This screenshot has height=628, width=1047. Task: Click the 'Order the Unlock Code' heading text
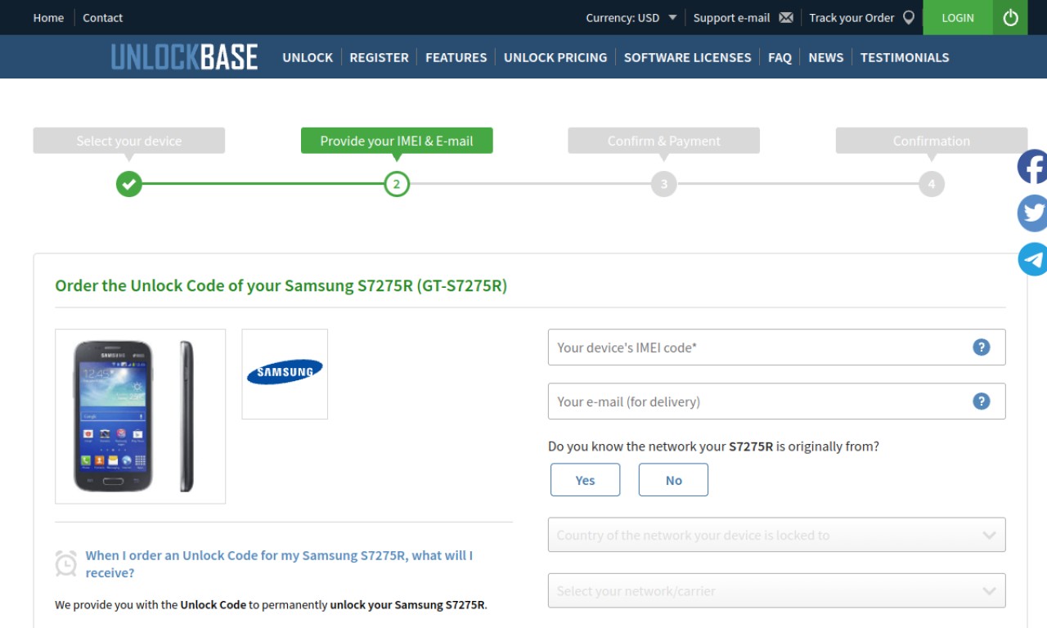281,285
